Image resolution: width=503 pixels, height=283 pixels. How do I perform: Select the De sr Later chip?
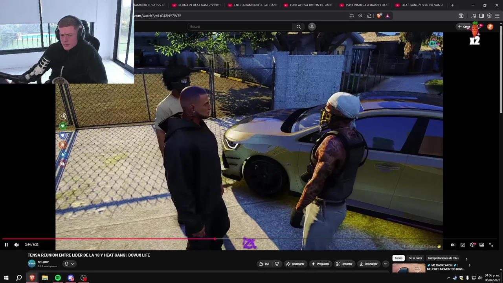(x=415, y=258)
